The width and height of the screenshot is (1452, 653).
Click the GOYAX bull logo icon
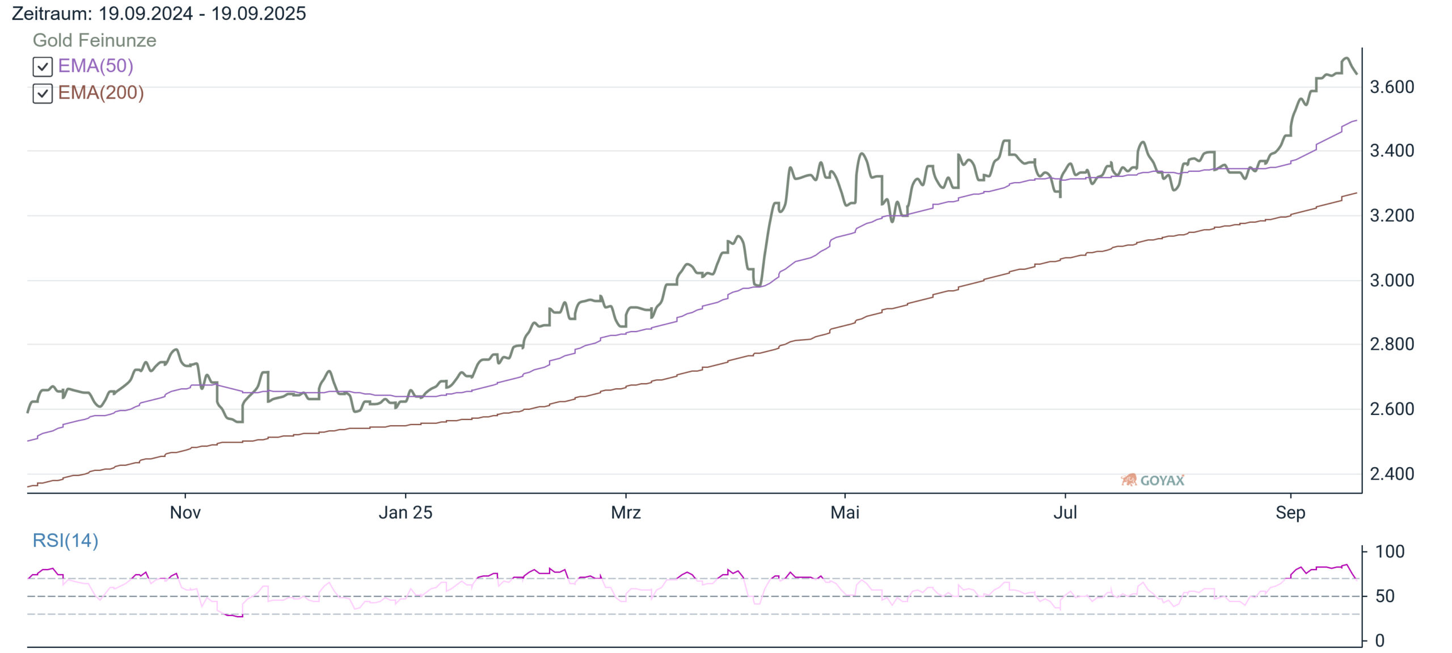click(x=1129, y=480)
